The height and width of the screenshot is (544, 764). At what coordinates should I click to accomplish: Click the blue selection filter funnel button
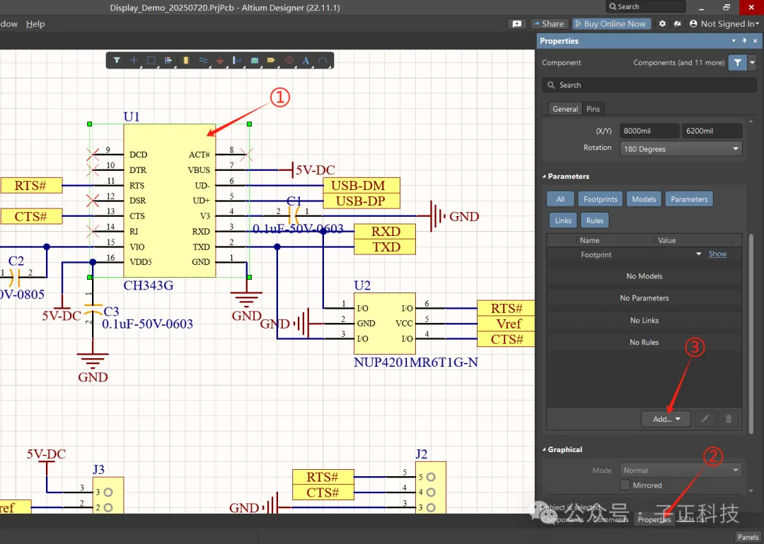738,62
